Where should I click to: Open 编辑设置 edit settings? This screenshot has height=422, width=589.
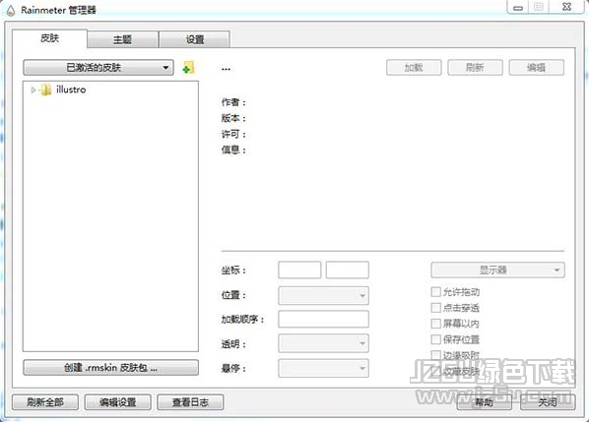(x=118, y=402)
